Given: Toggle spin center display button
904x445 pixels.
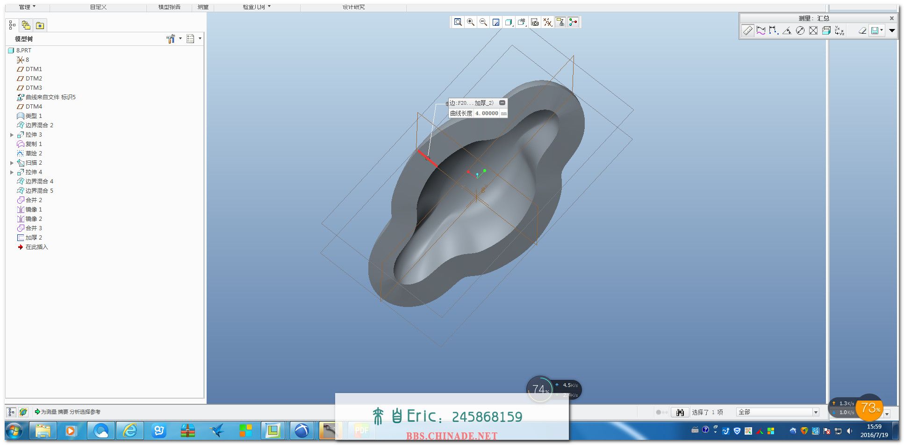Looking at the screenshot, I should click(573, 22).
